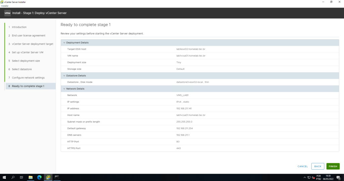Viewport: 344px width, 181px height.
Task: Click network value VMS_LAB1
Action: pos(182,95)
